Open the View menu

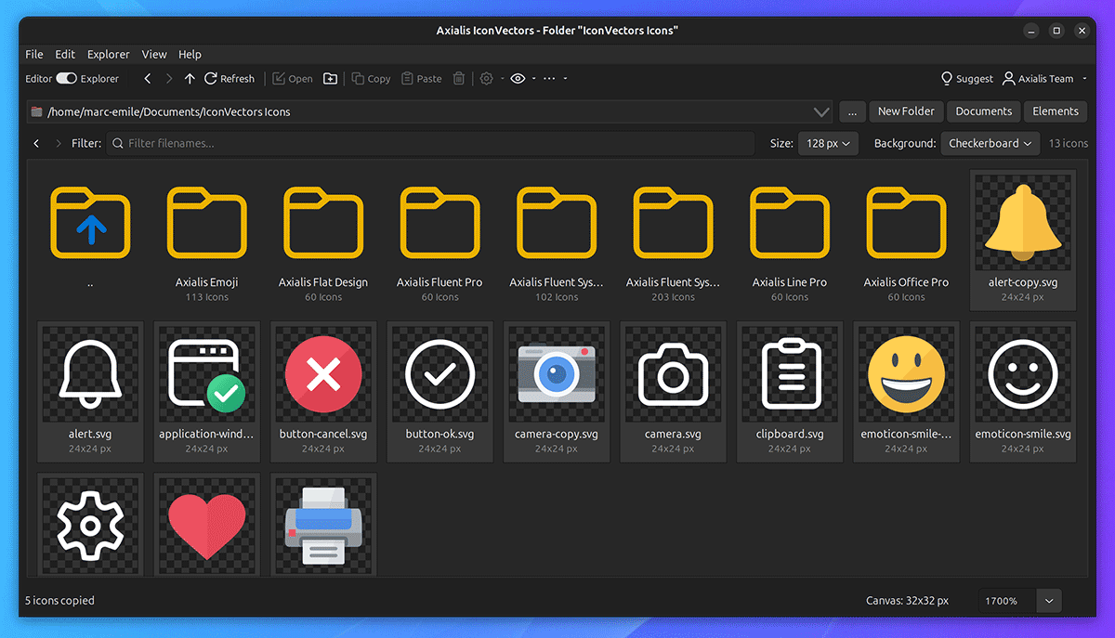154,55
